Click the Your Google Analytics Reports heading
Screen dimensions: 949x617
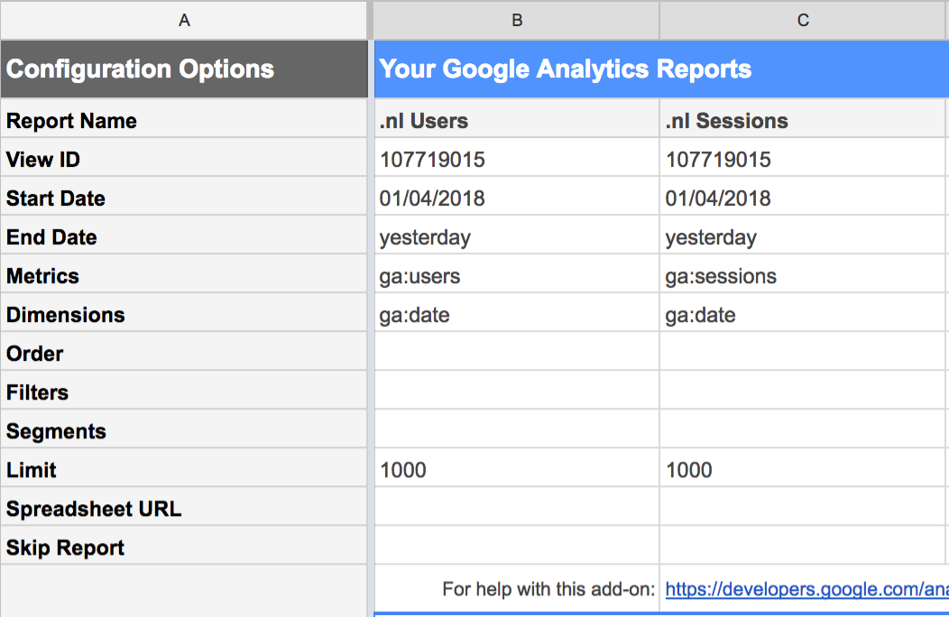566,69
